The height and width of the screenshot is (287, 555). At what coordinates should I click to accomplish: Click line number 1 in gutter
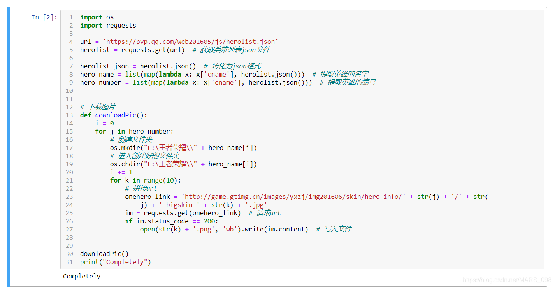(71, 17)
